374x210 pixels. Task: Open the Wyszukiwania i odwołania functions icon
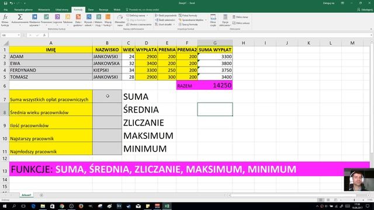pos(89,17)
